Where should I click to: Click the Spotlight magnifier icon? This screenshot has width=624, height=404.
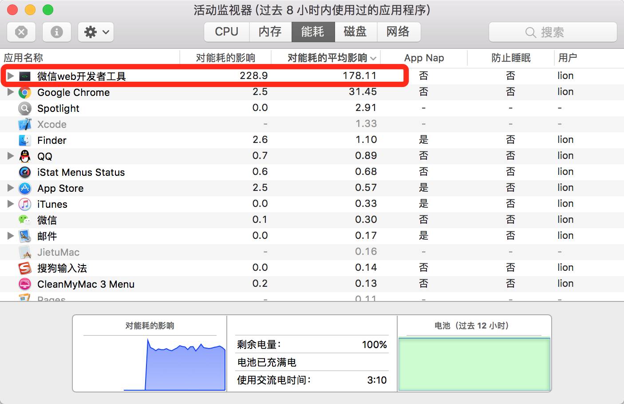click(x=25, y=108)
